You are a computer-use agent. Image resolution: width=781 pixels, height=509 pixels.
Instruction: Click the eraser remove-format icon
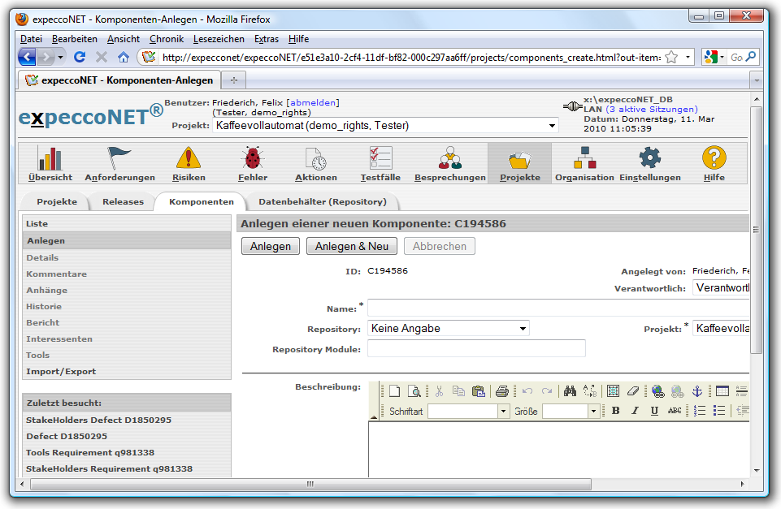pyautogui.click(x=634, y=391)
